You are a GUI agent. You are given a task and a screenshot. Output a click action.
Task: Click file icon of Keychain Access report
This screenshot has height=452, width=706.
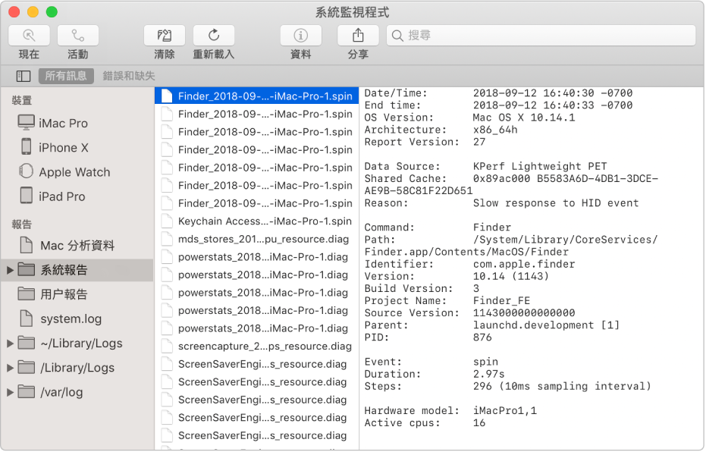(x=167, y=221)
